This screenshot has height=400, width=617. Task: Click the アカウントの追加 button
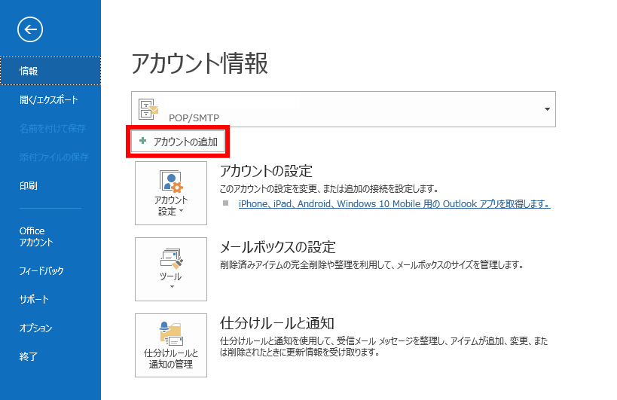pyautogui.click(x=178, y=142)
